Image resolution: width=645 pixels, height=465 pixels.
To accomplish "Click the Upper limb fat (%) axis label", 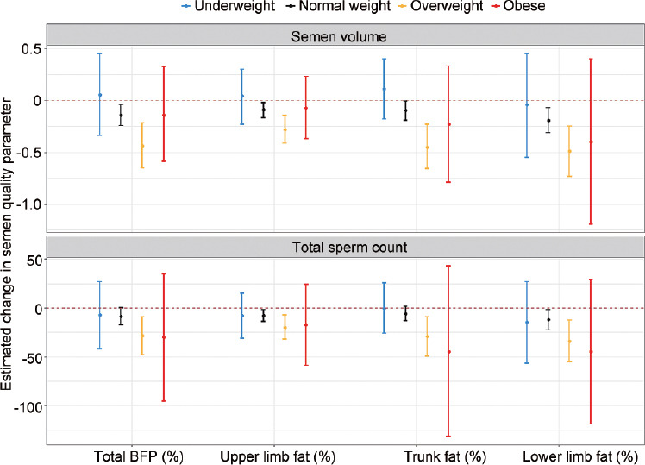I will tap(274, 456).
